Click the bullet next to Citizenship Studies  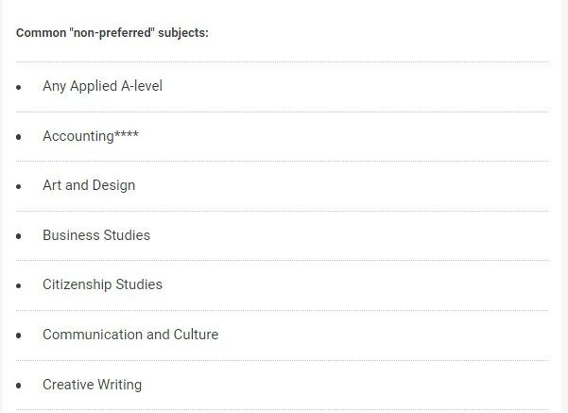[19, 285]
